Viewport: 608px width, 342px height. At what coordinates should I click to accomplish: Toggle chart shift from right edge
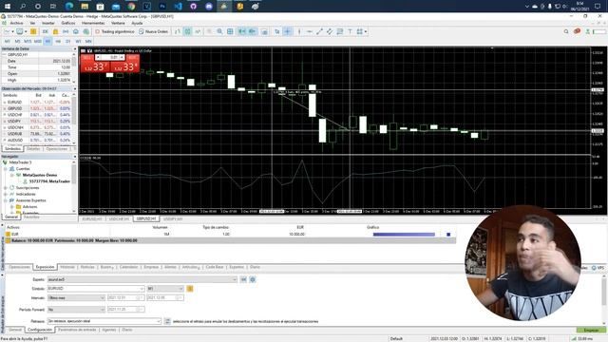252,31
